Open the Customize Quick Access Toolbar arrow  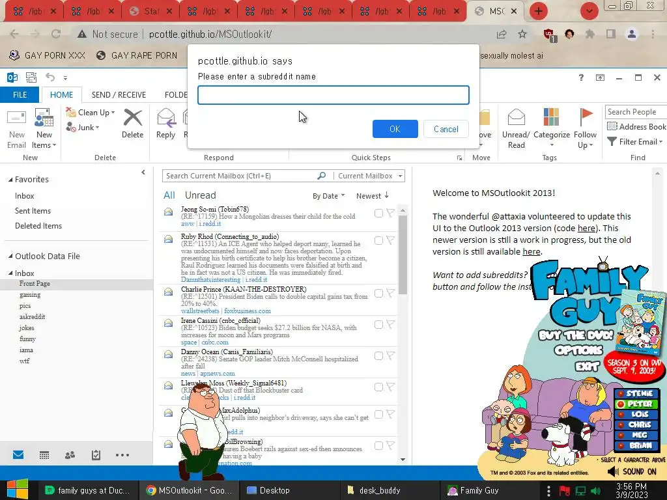[x=65, y=78]
